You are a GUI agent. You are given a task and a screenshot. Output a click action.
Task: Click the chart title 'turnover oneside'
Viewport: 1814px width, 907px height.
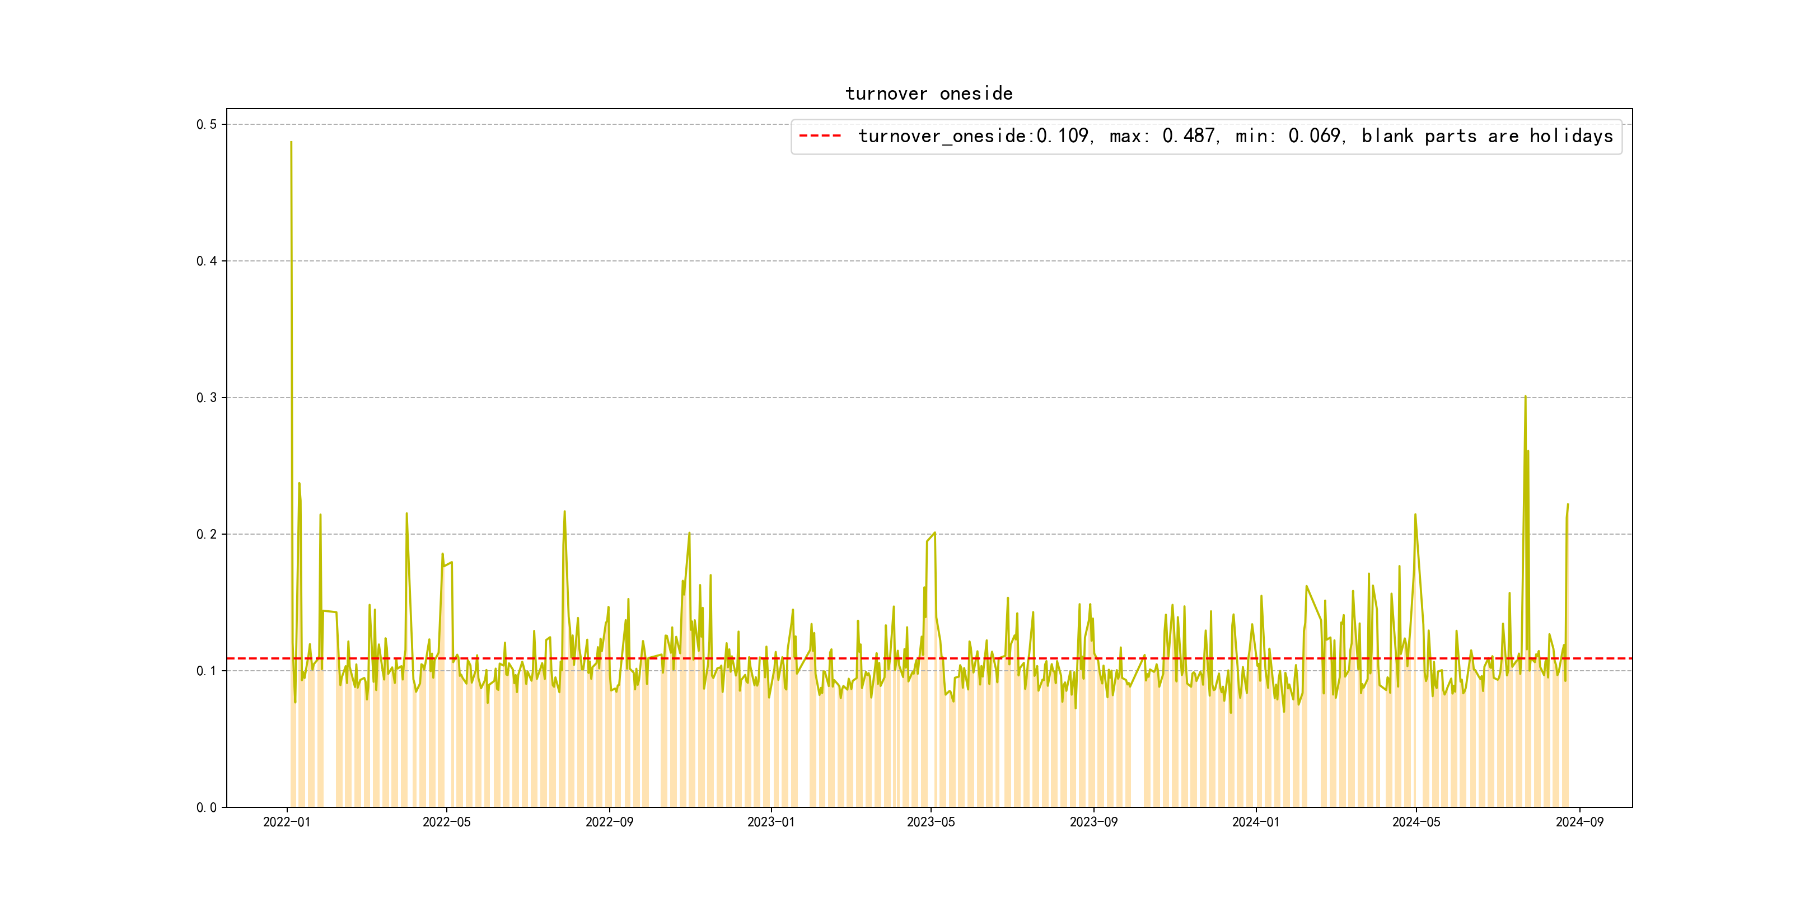[x=928, y=93]
